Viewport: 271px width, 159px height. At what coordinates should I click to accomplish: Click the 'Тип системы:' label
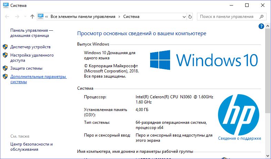coord(97,122)
